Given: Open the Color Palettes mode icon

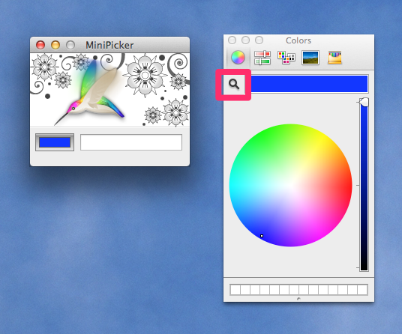Looking at the screenshot, I should coord(286,58).
